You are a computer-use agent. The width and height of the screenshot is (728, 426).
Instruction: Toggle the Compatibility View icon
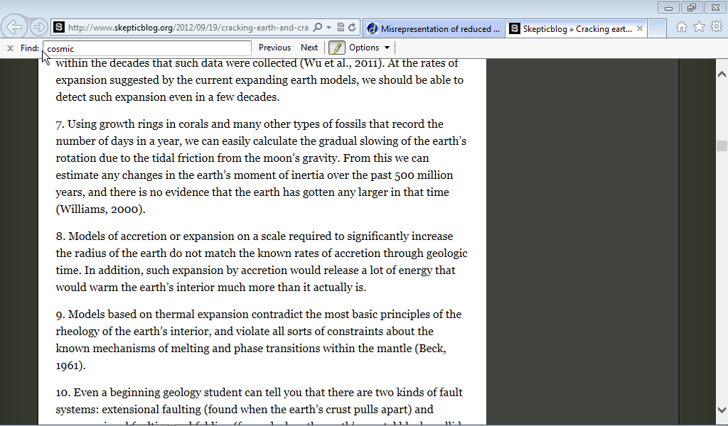[341, 28]
